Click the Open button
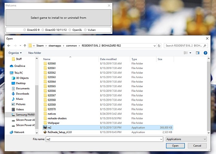Screen dimensions: 216x154 (175, 146)
